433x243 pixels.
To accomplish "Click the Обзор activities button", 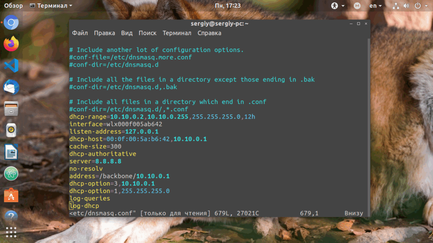I will (13, 5).
